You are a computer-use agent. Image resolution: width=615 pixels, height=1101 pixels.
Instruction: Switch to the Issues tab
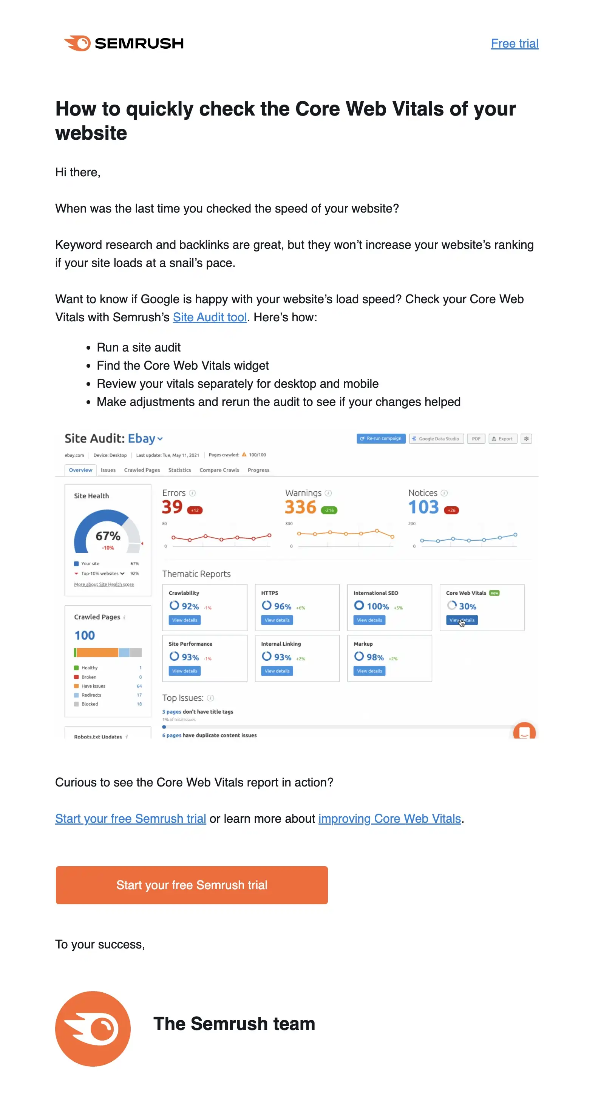108,470
